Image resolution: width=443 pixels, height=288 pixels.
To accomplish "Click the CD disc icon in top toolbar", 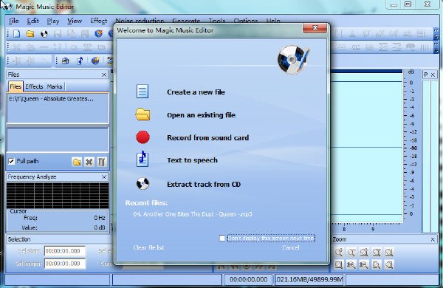I will 44,34.
